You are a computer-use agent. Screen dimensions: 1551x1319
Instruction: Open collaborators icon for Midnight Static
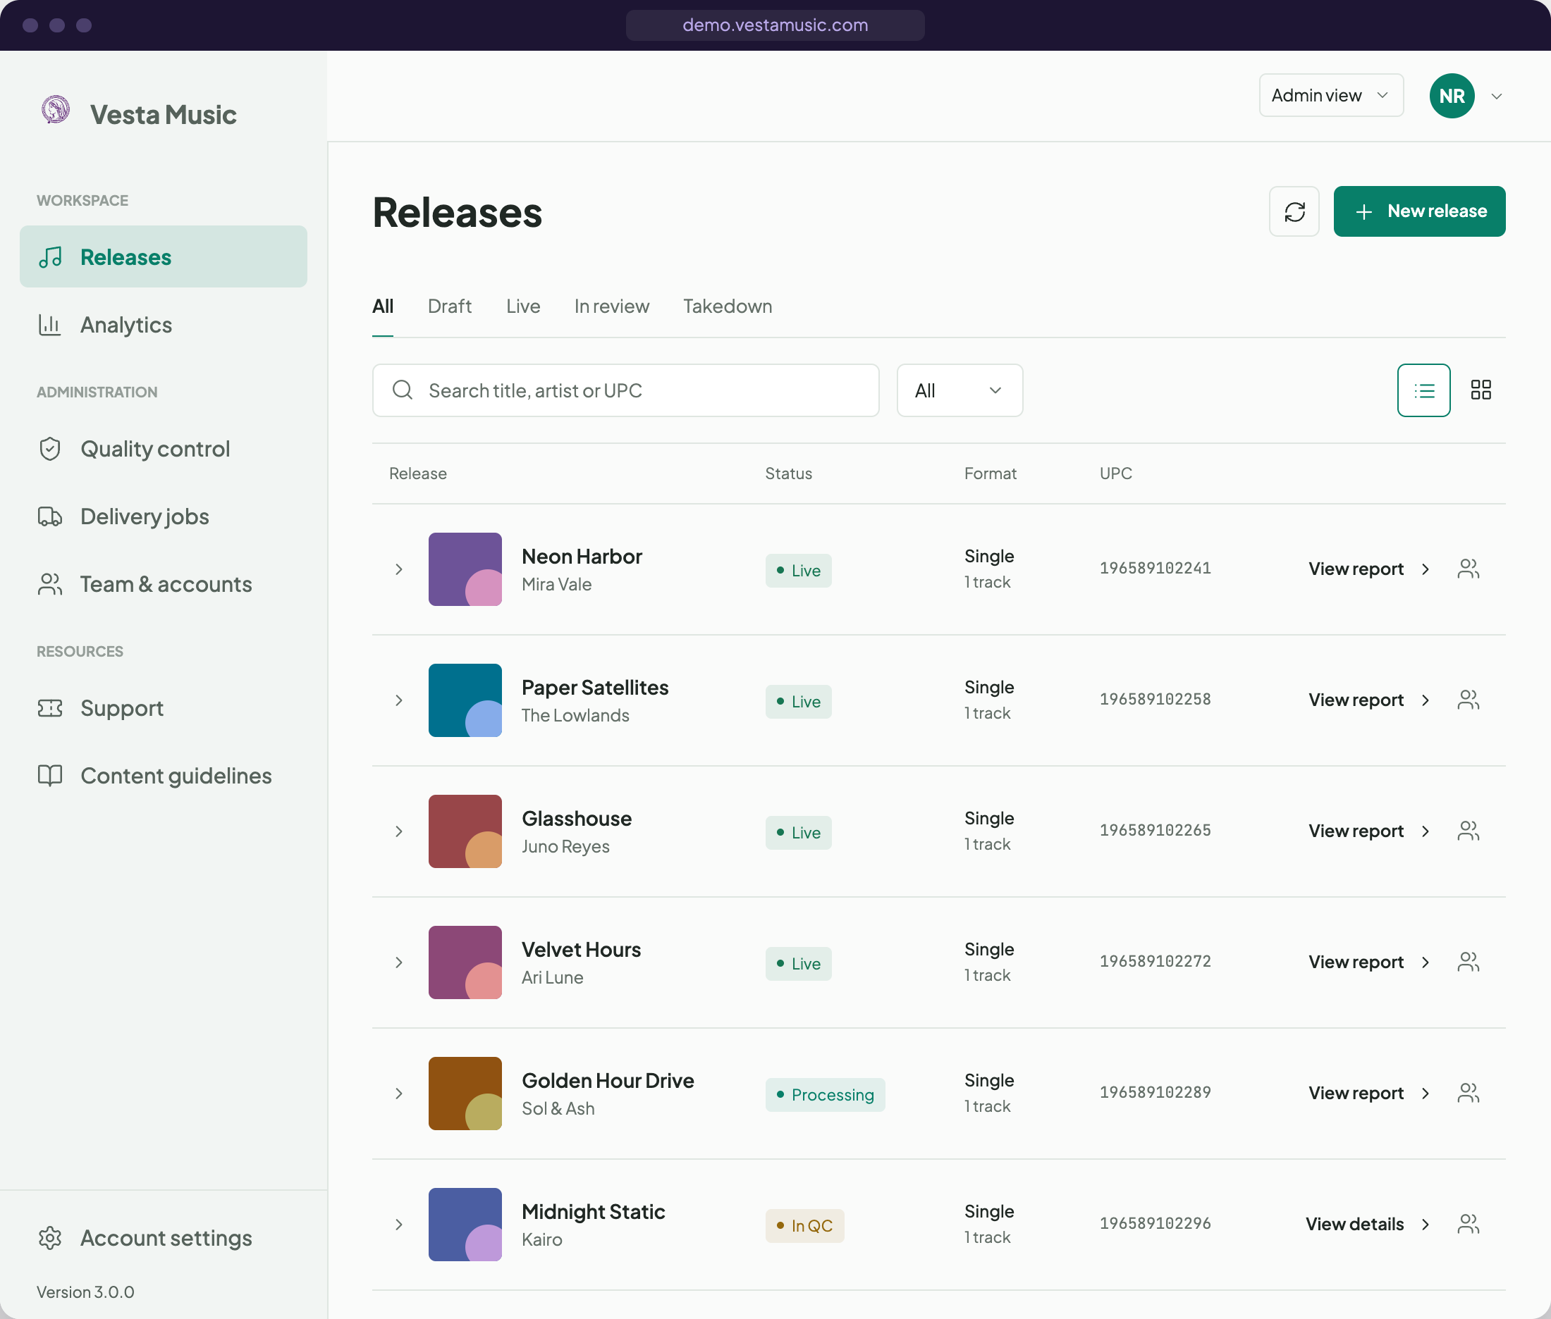click(x=1468, y=1224)
